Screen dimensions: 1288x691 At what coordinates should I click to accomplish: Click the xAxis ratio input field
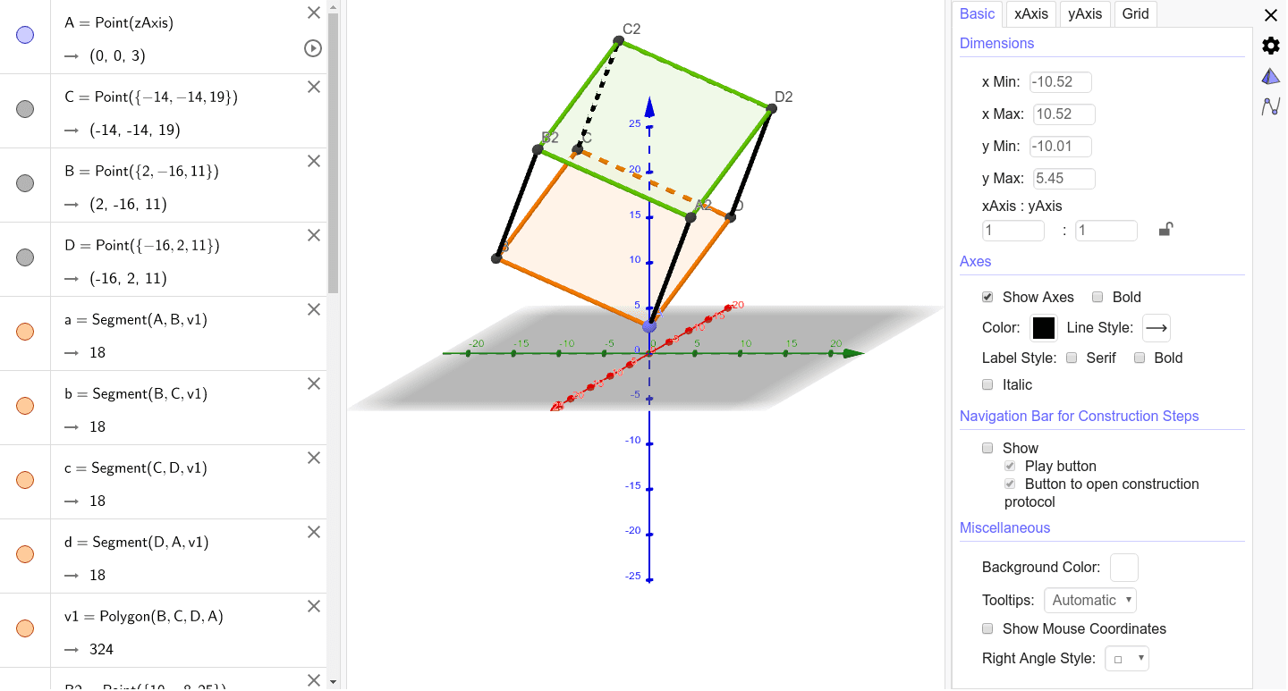coord(1013,231)
